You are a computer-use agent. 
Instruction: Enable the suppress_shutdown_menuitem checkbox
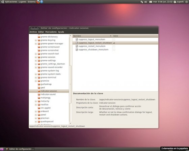114,50
